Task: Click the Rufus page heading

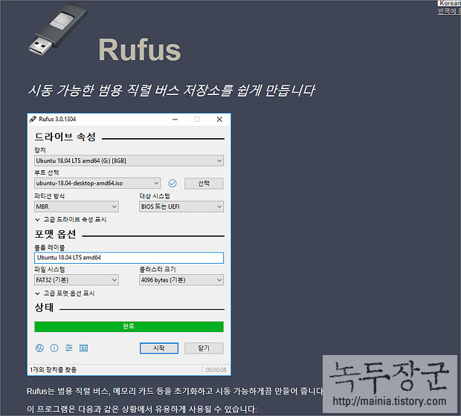Action: point(140,50)
